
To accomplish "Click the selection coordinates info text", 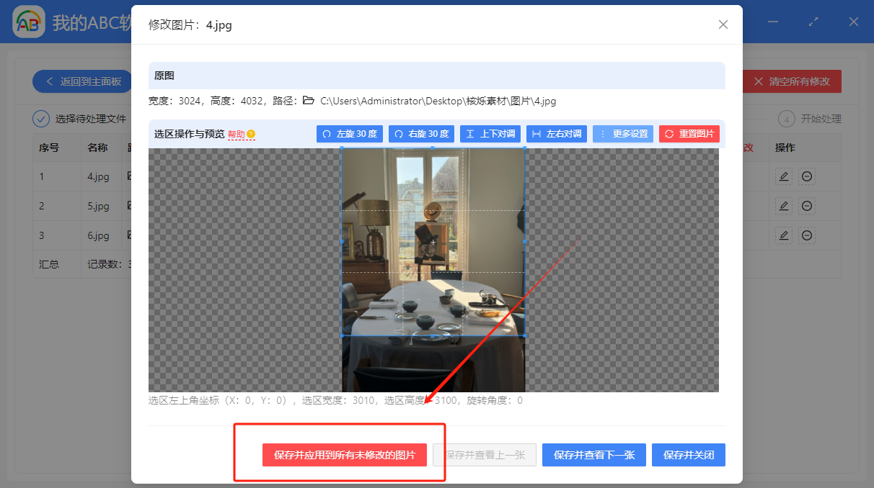I will (335, 400).
